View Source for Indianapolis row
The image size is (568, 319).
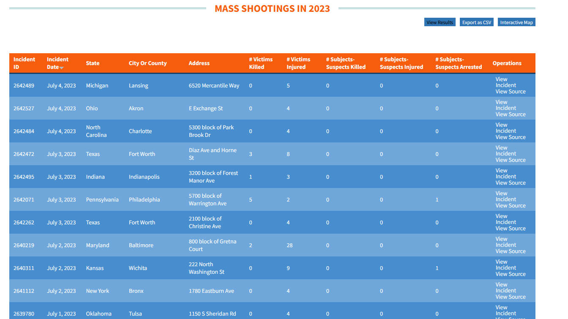point(511,183)
